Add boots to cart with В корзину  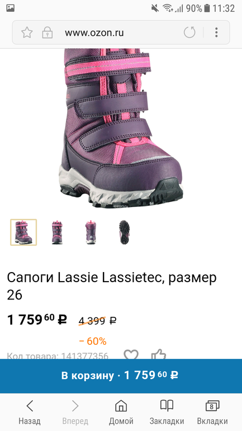[121, 376]
